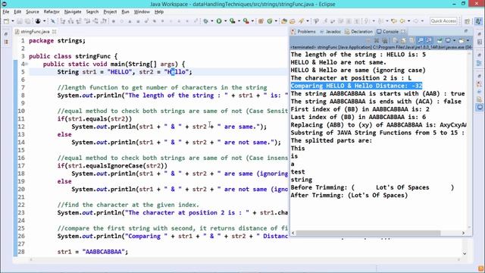Click the Quick Access search field
The image size is (485, 273).
click(443, 20)
